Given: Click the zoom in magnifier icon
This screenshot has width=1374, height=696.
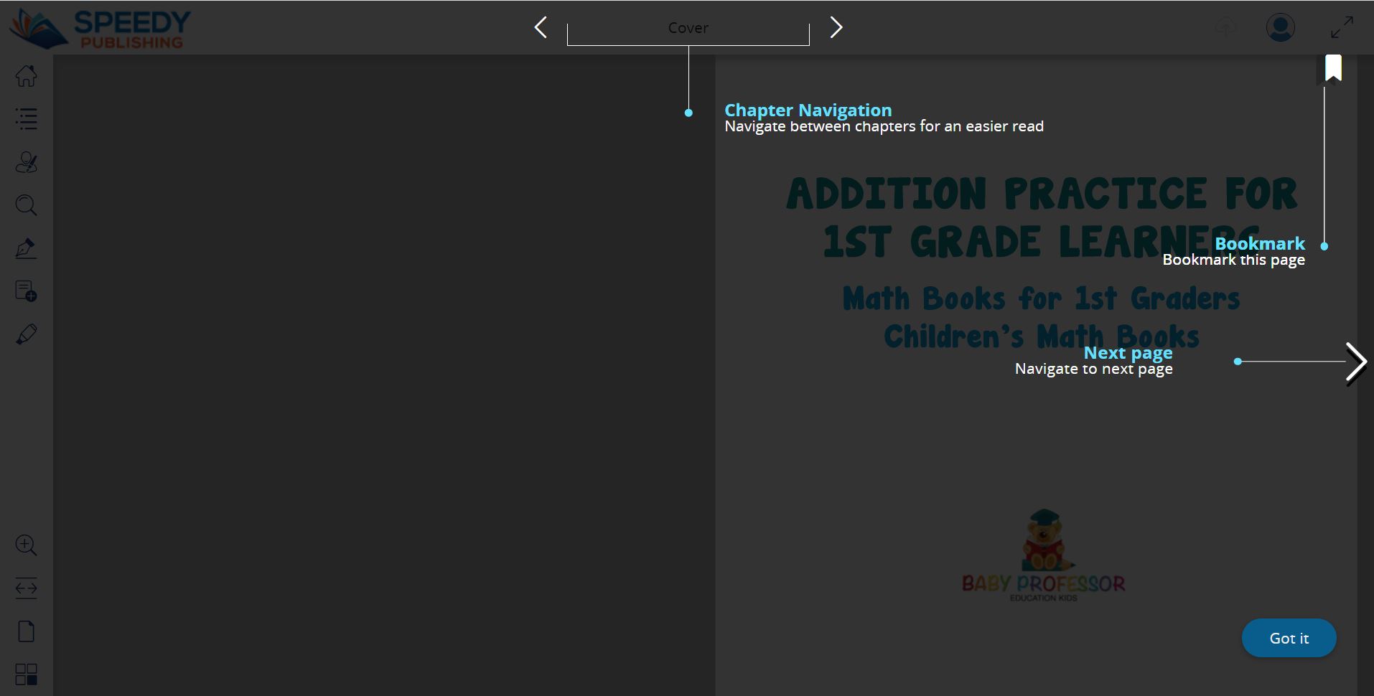Looking at the screenshot, I should [x=27, y=545].
